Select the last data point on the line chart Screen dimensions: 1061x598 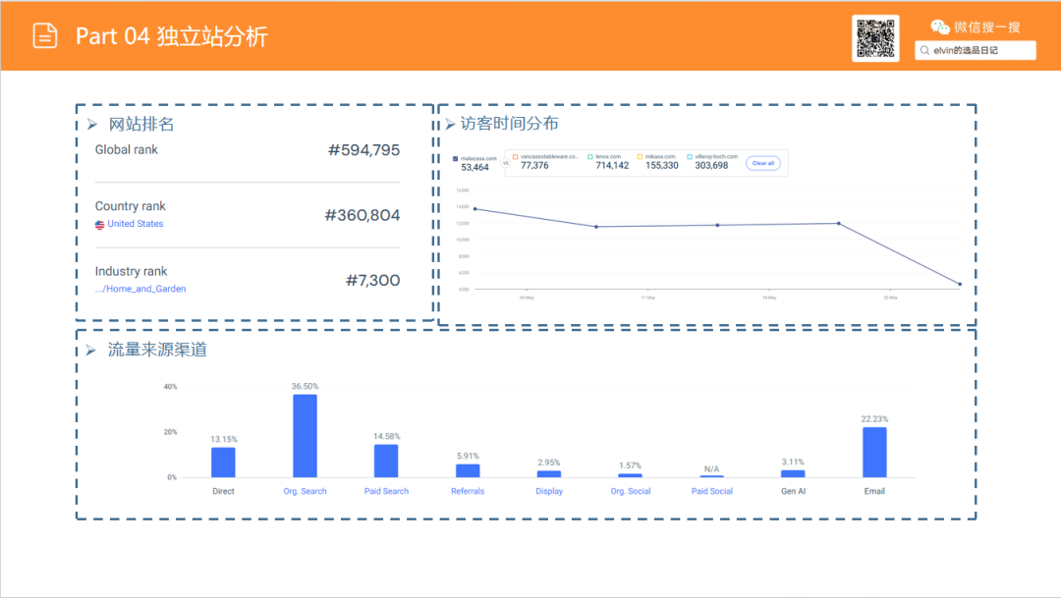[960, 284]
